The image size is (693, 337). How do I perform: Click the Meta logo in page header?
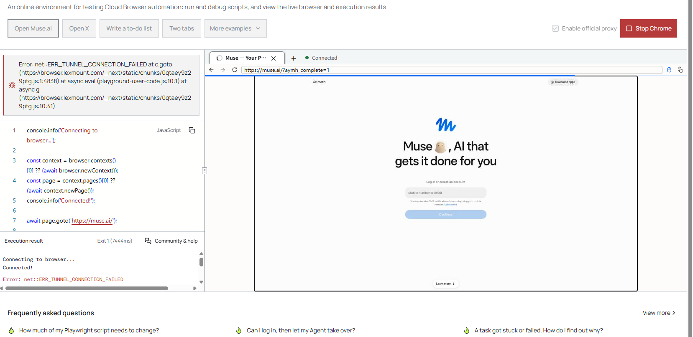(x=320, y=82)
